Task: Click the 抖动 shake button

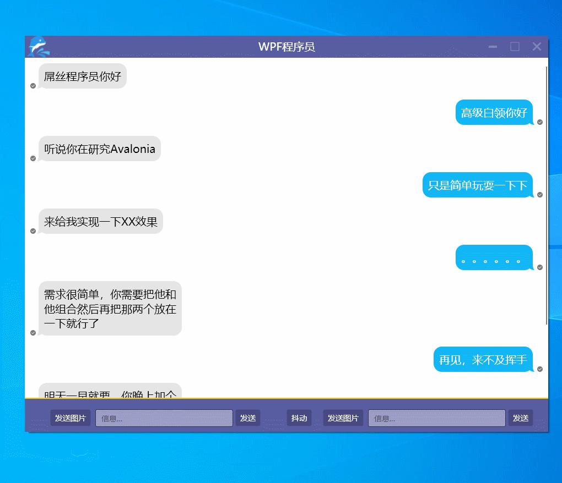Action: click(299, 418)
